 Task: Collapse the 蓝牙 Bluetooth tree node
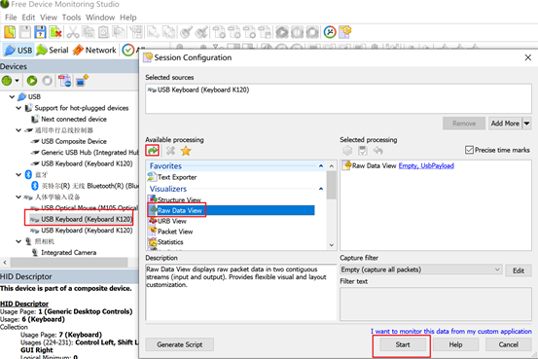pos(18,175)
